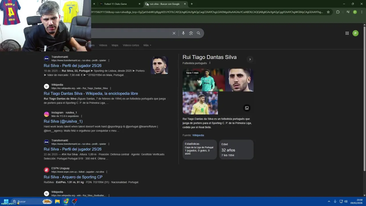Submit the search with the magnifier icon
The height and width of the screenshot is (206, 366).
coord(198,33)
